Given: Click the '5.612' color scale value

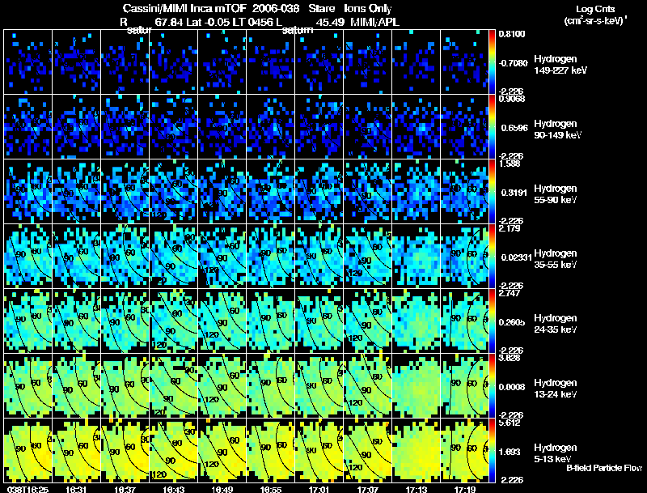Looking at the screenshot, I should click(x=510, y=423).
